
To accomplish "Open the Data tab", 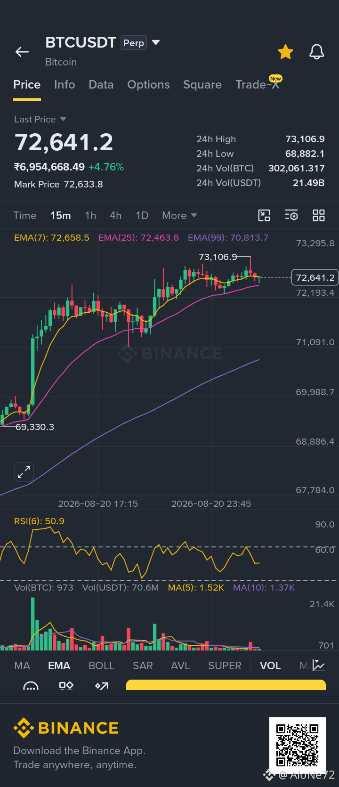I will (101, 85).
